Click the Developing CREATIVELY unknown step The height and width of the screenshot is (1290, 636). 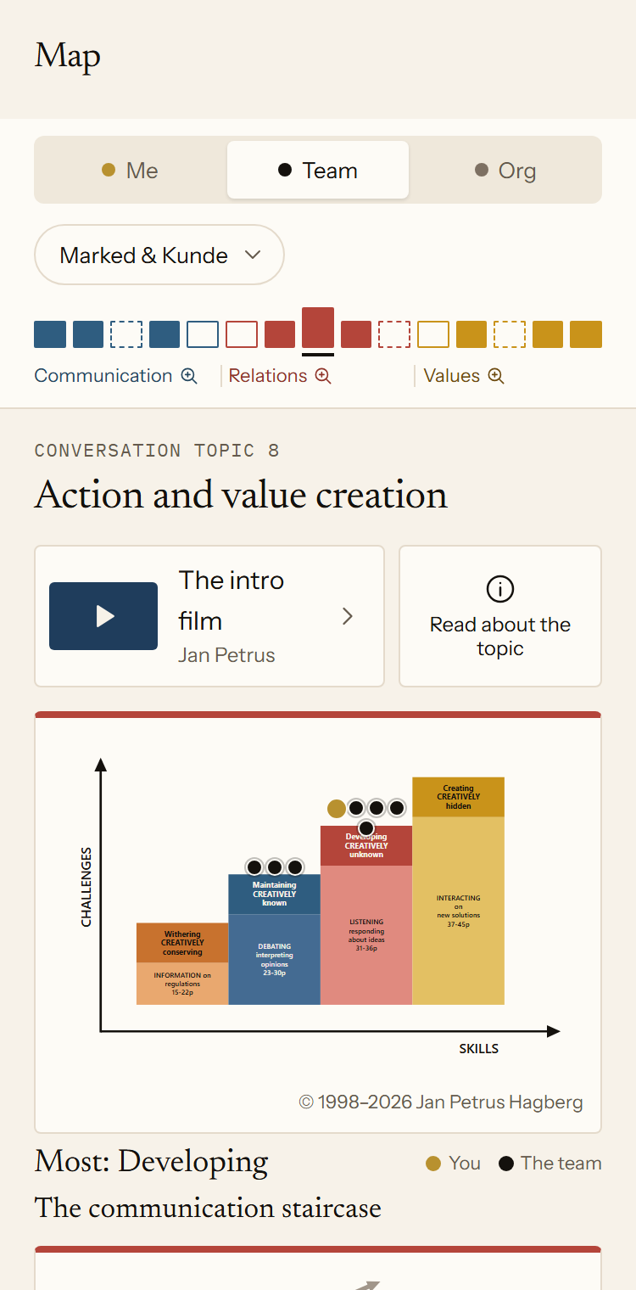pos(366,845)
